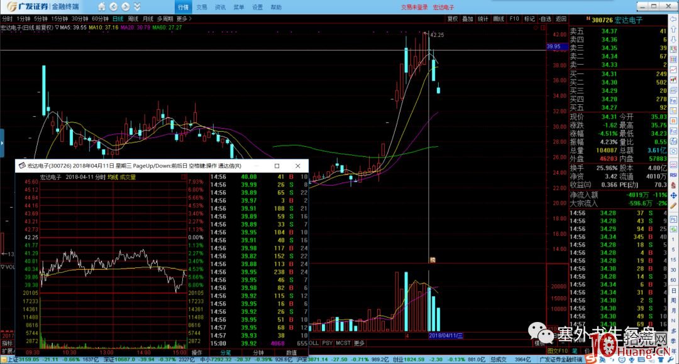
Task: Open the 帮助 help menu
Action: click(276, 7)
